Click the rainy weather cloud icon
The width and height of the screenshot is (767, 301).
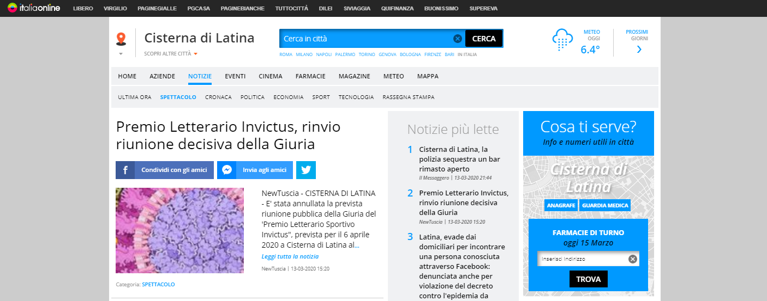[x=562, y=40]
